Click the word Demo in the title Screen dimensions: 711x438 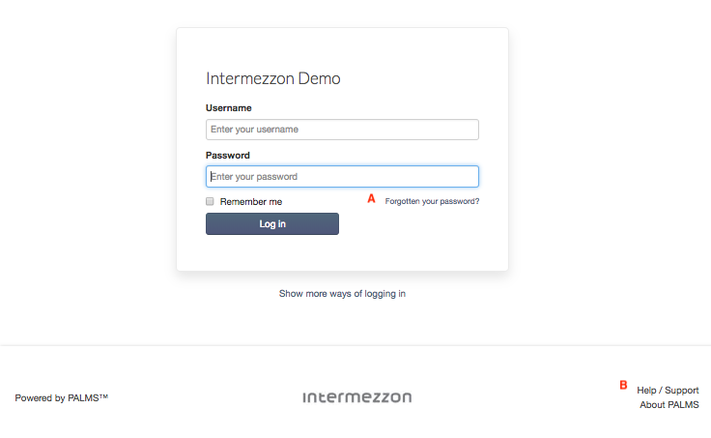click(x=319, y=78)
